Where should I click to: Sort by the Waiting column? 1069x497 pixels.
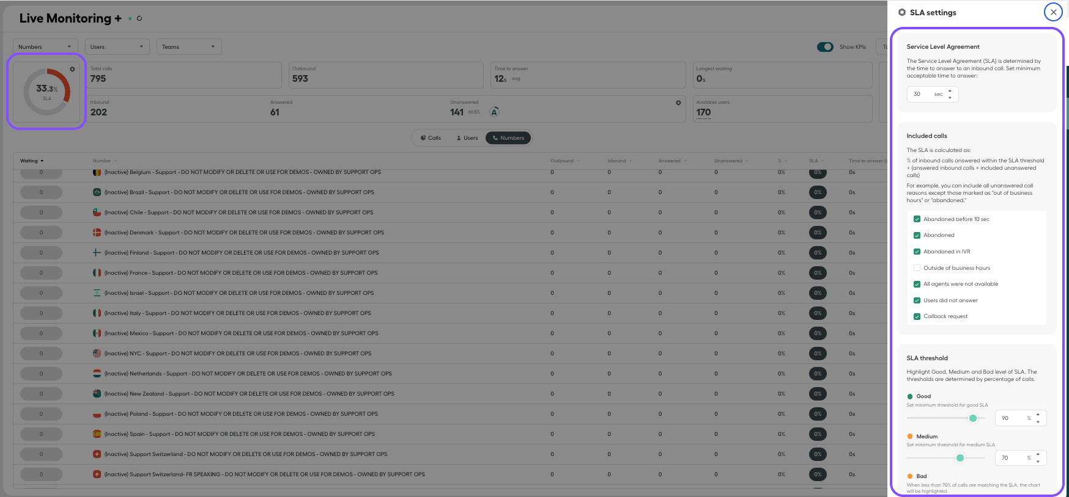coord(32,161)
